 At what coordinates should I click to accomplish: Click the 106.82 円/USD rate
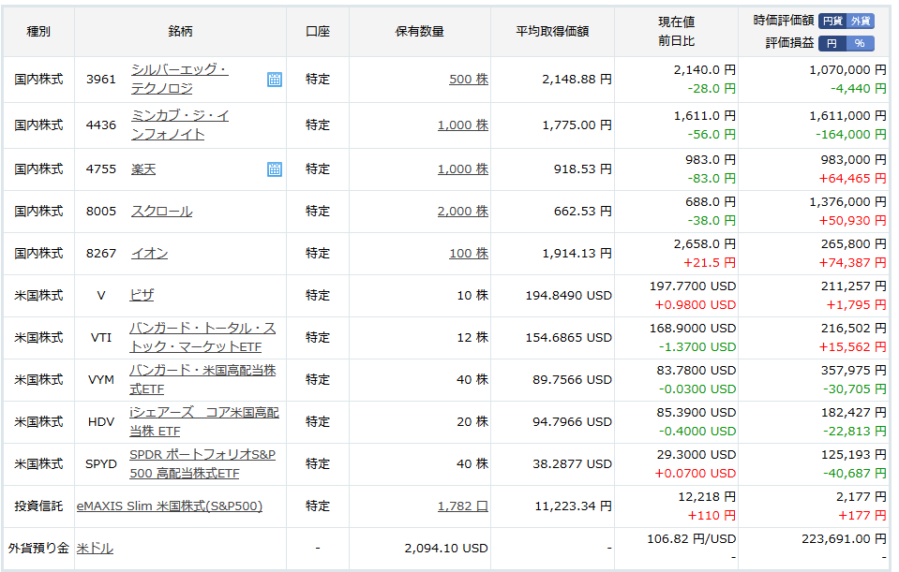(692, 539)
